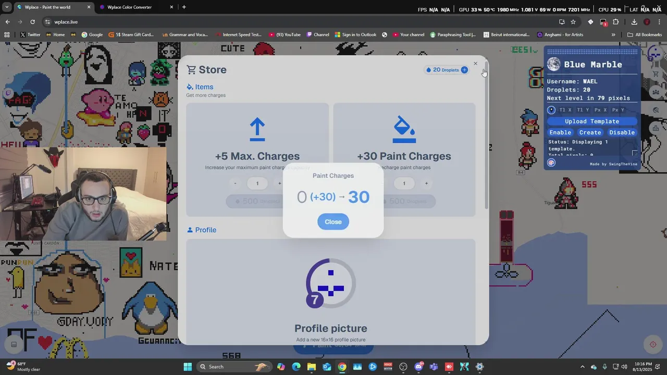Open the browser tab search dropdown

[x=6, y=7]
